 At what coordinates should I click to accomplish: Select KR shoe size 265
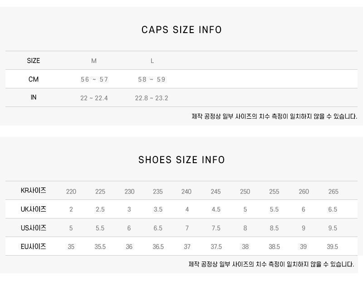click(334, 191)
